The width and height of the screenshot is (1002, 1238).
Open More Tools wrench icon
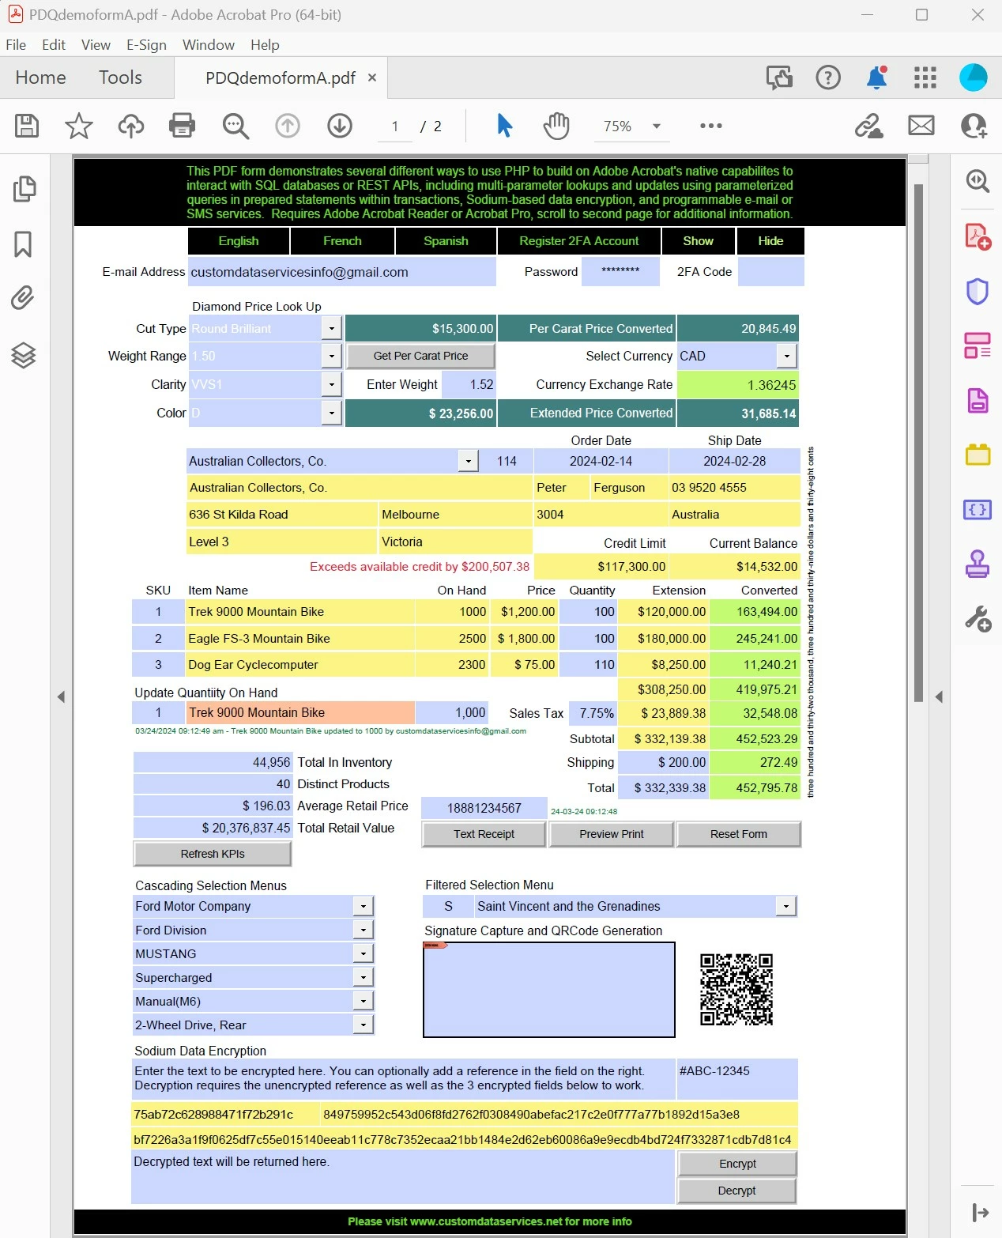click(978, 619)
